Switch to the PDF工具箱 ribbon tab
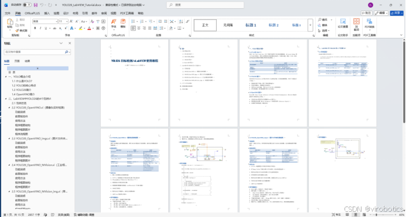Viewport: 406px width, 217px height. pos(127,13)
